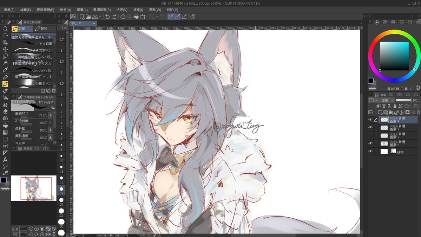Screen dimensions: 421x237
Task: Delete selected sub tool trash icon
Action: click(54, 91)
